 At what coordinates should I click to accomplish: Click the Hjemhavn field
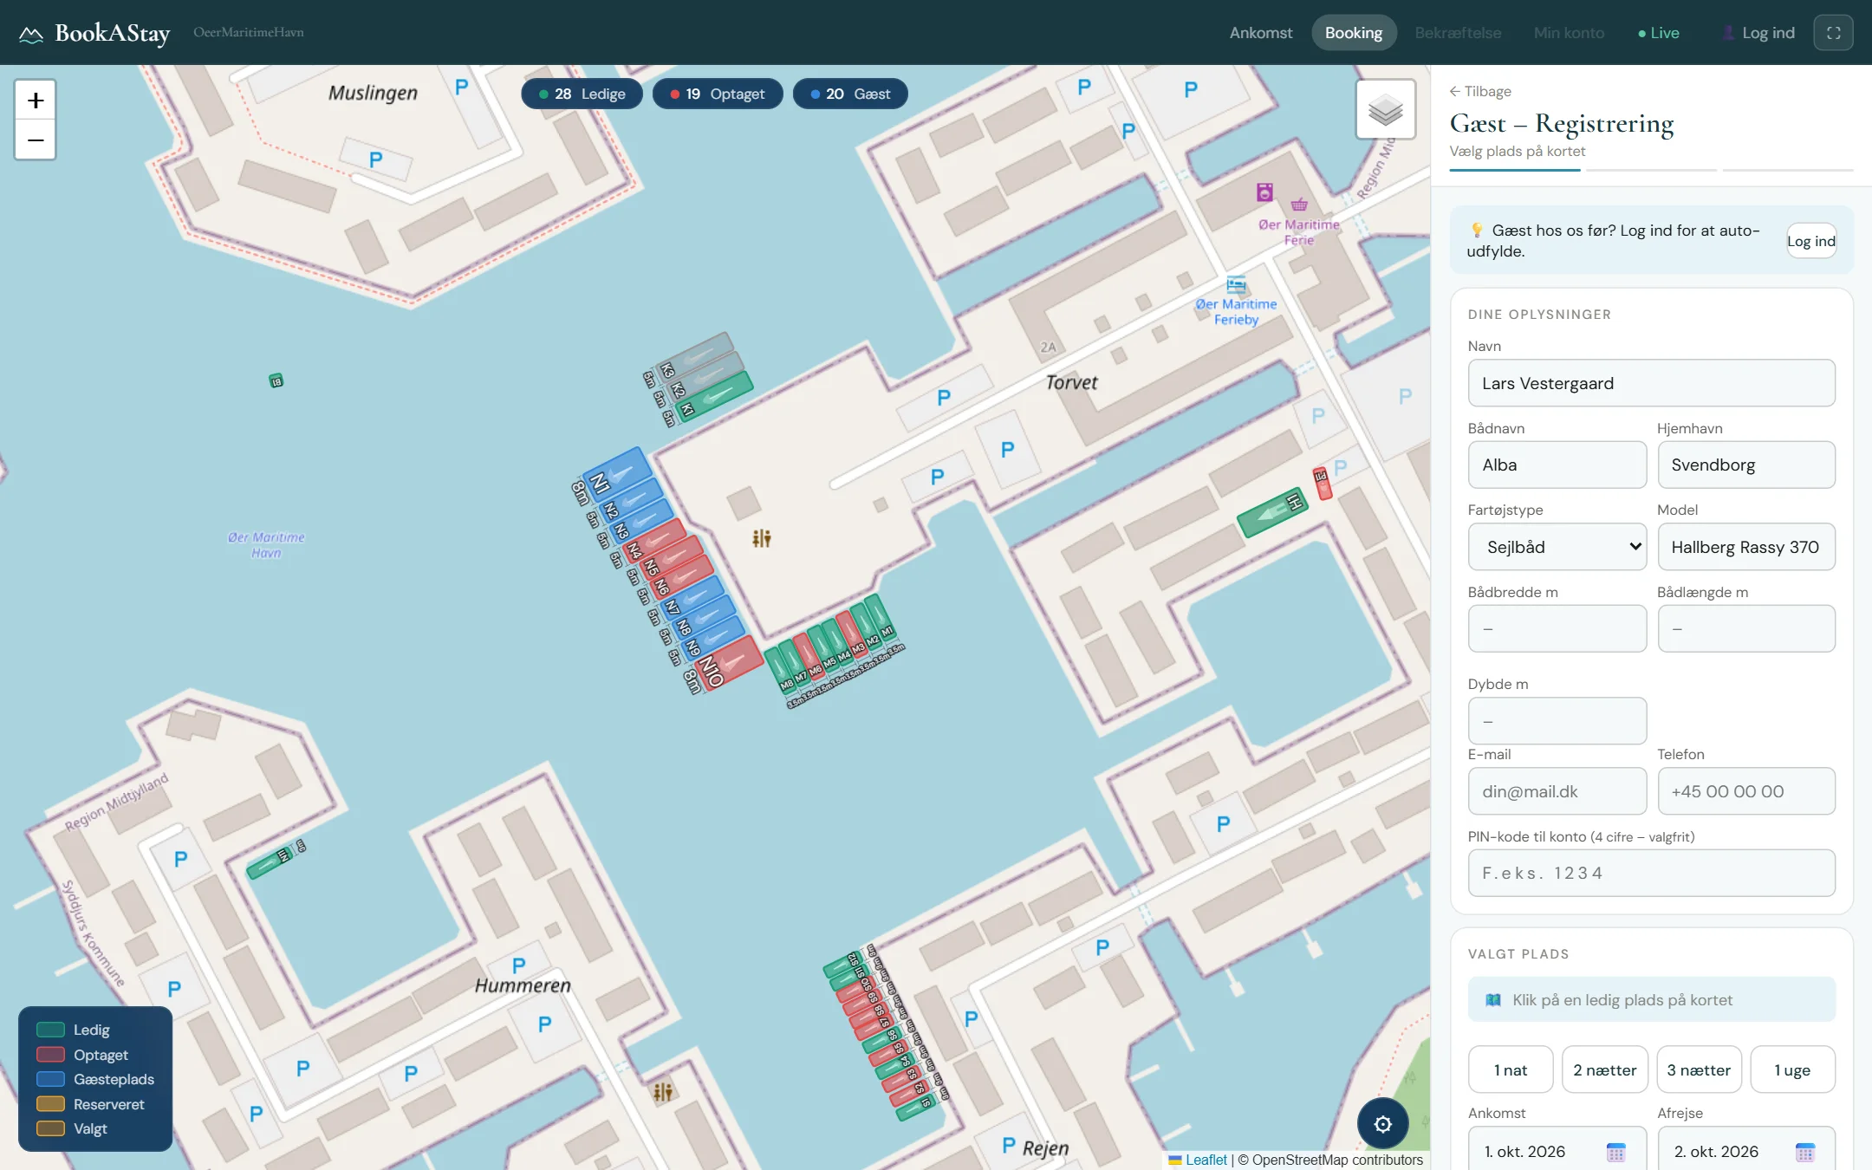[x=1746, y=465]
